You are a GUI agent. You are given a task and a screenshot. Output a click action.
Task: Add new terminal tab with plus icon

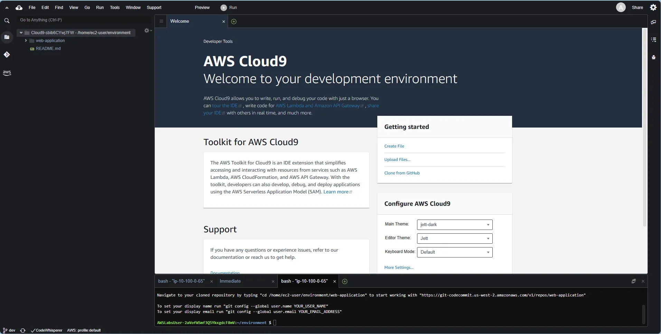pyautogui.click(x=344, y=281)
